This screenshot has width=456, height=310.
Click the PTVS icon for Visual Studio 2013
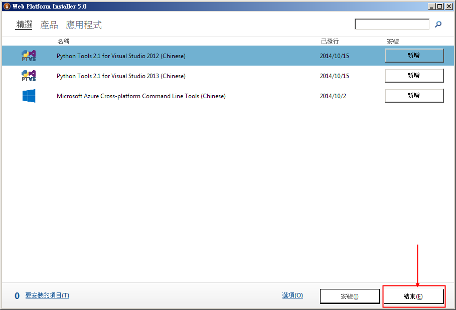coord(29,76)
